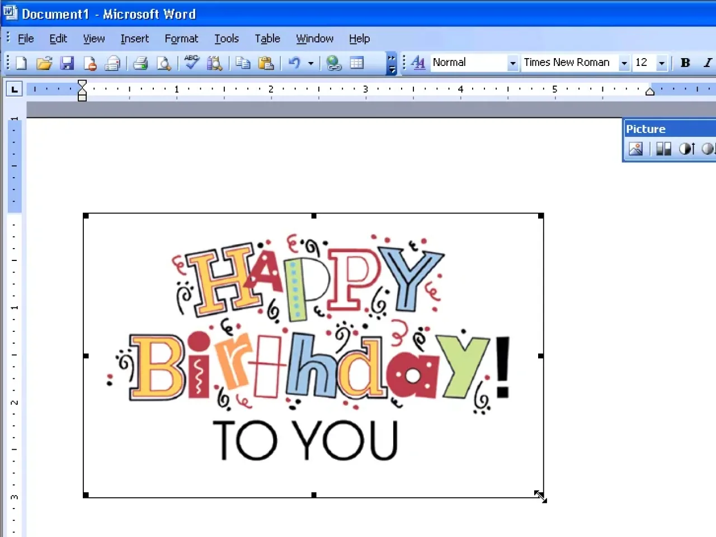Click the Insert Table icon

click(x=357, y=63)
